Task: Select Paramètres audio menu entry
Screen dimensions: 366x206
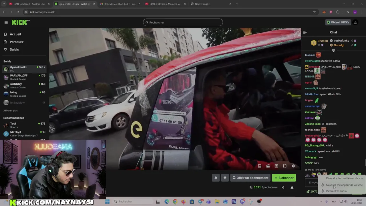Action: pyautogui.click(x=336, y=191)
